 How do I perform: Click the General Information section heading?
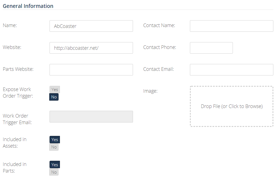(28, 6)
